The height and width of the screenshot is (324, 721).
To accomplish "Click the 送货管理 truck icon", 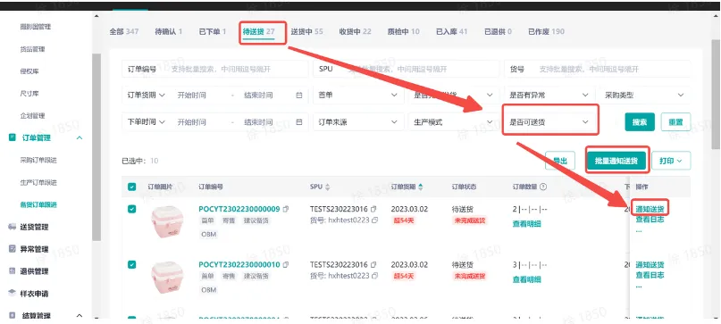I will [x=13, y=227].
